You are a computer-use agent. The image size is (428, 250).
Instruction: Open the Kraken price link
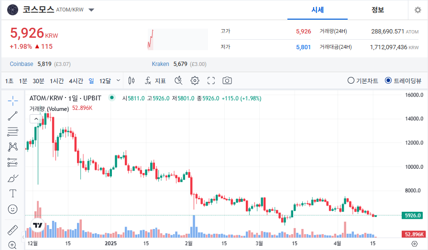tap(160, 64)
